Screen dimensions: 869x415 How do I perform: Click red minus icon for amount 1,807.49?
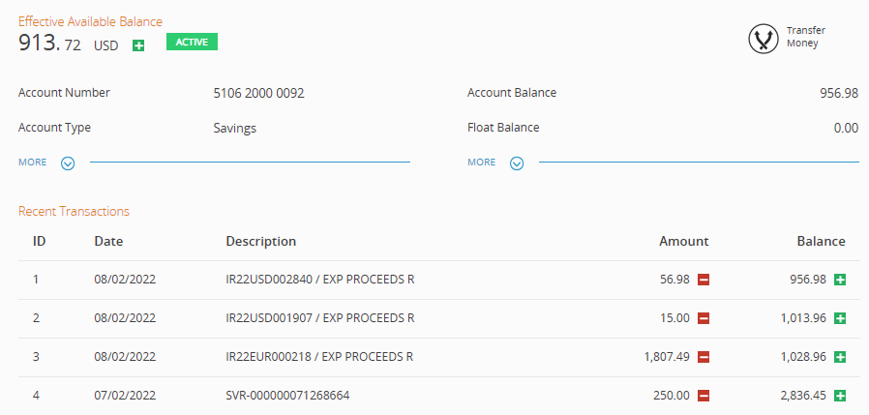click(x=704, y=357)
